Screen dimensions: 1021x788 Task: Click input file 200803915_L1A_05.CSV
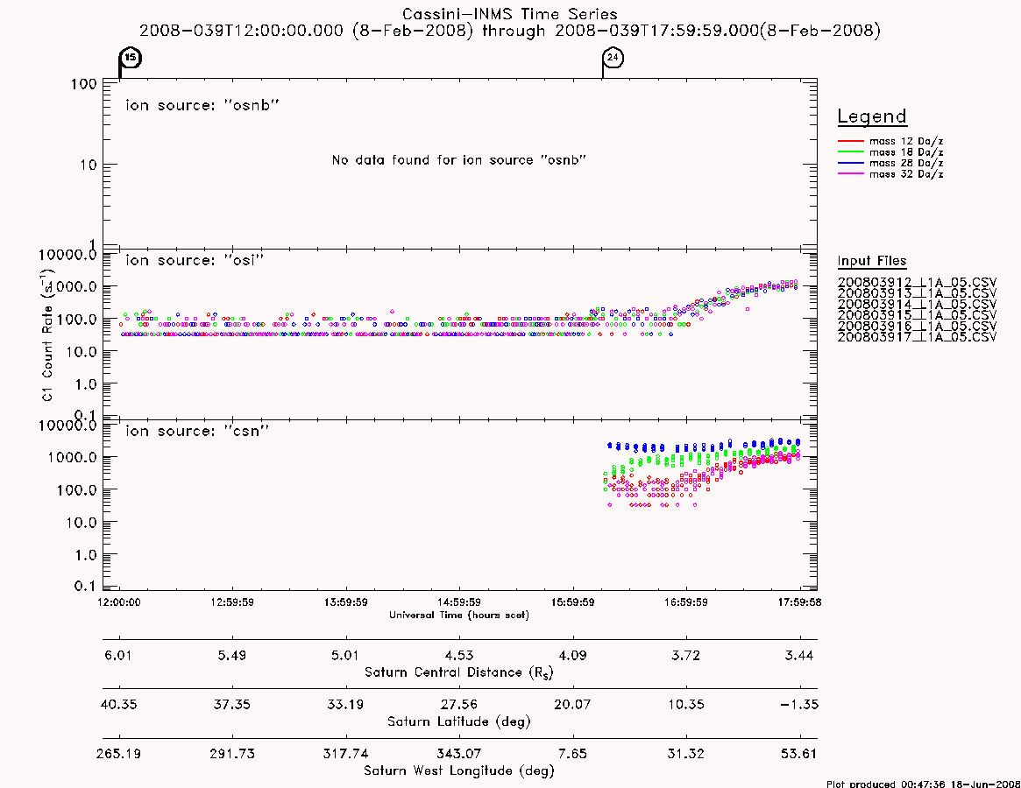[x=917, y=315]
